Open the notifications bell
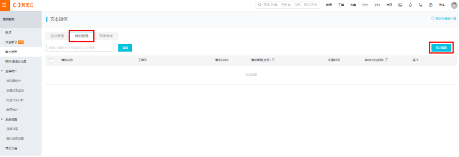Image resolution: width=459 pixels, height=157 pixels. (x=410, y=5)
